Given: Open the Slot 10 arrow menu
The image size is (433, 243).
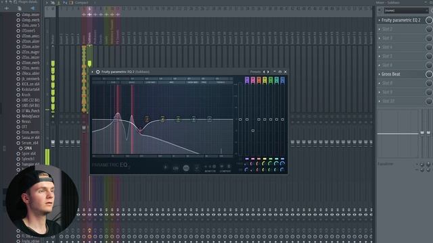Looking at the screenshot, I should [379, 101].
